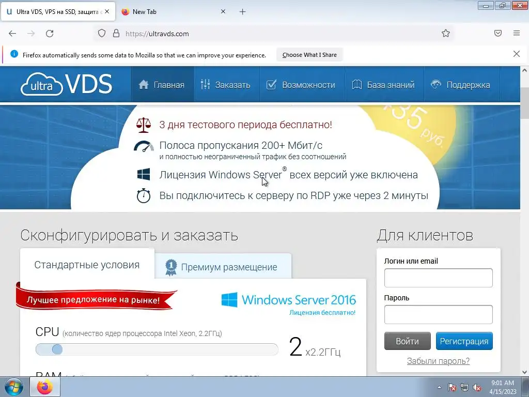This screenshot has width=529, height=397.
Task: Click the Windows Server 2016 logo
Action: [x=288, y=300]
